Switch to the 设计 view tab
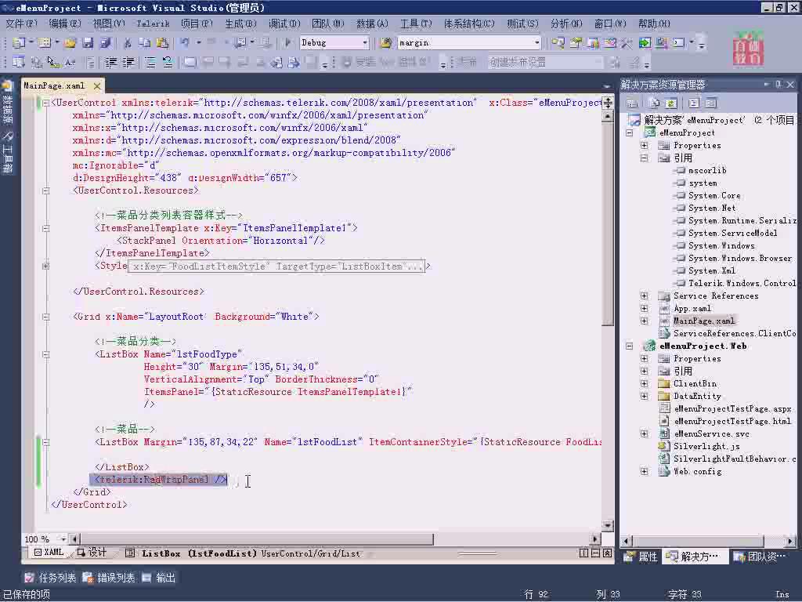 [92, 553]
